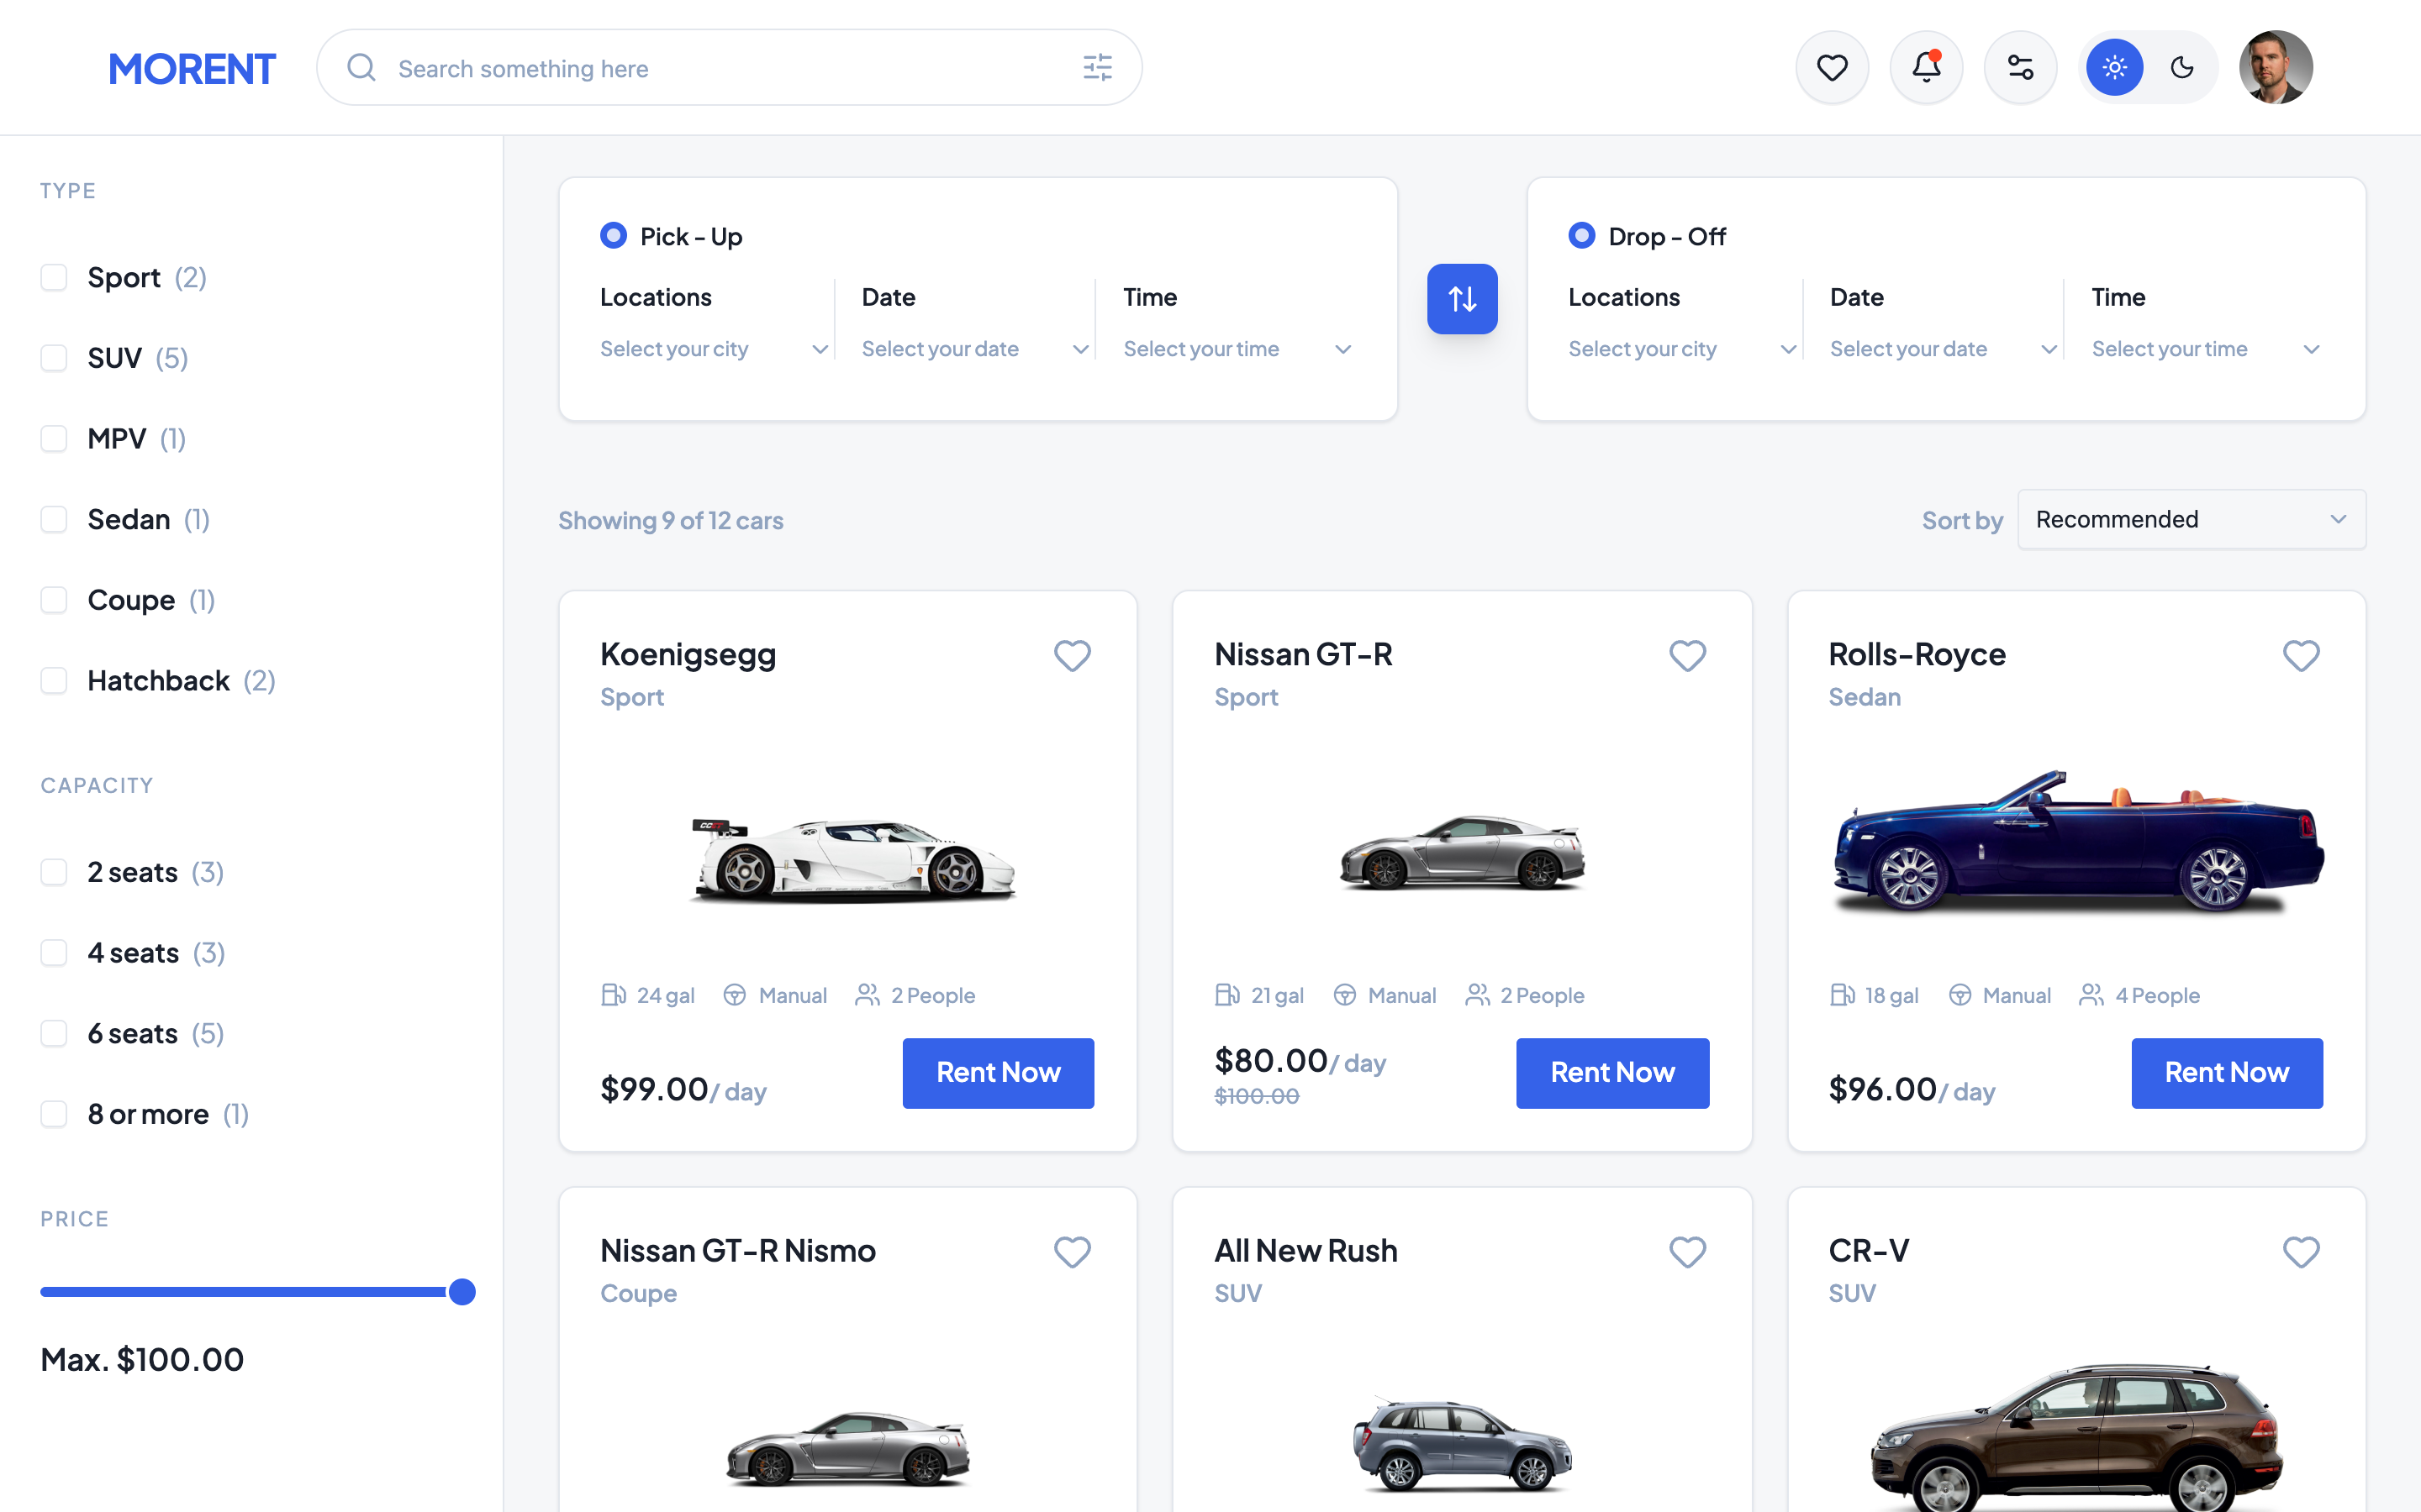Open Pick-Up time dropdown
This screenshot has width=2421, height=1512.
tap(1237, 349)
